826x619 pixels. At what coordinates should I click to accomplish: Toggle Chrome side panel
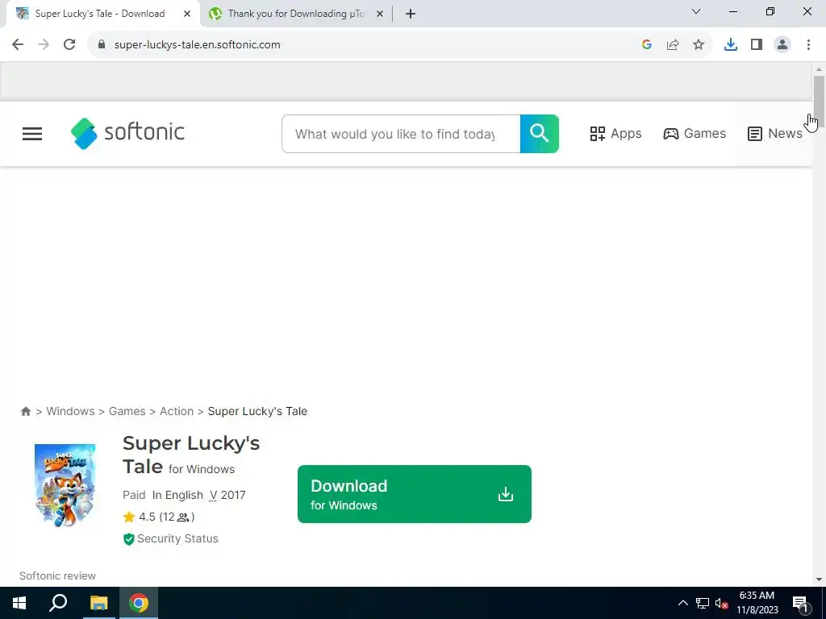(757, 45)
